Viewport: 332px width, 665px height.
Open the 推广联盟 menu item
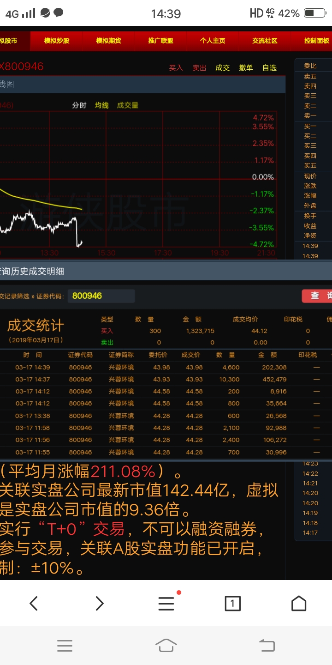pyautogui.click(x=161, y=41)
